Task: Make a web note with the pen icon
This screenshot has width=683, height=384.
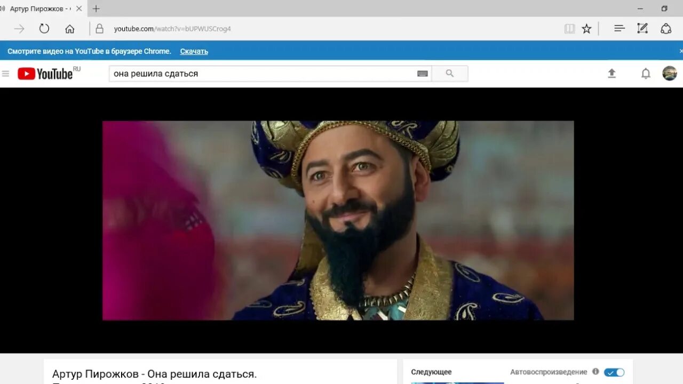Action: click(x=642, y=29)
